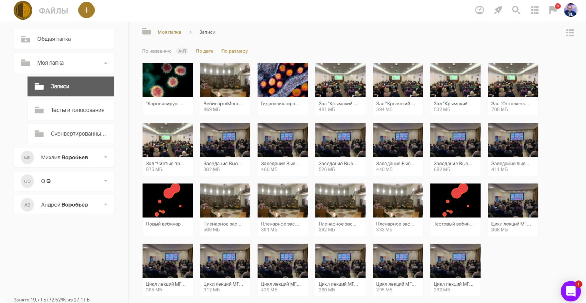Open the apps grid icon
The image size is (586, 303).
tap(535, 10)
